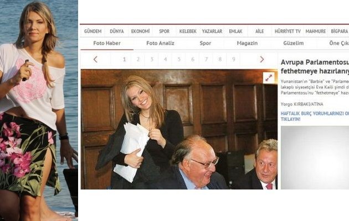The width and height of the screenshot is (349, 221).
Task: Open HÜRRİYET TV section
Action: [x=288, y=31]
